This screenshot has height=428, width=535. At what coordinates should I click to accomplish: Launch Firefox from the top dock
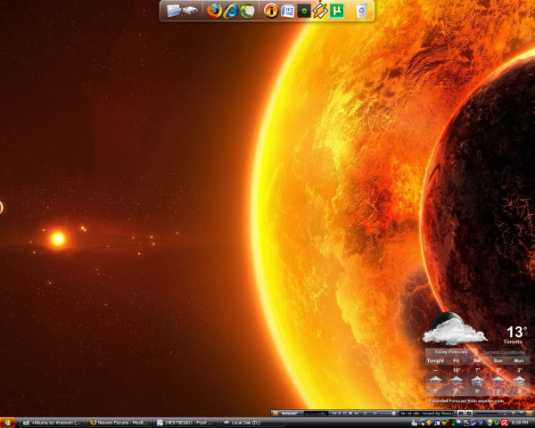click(214, 11)
